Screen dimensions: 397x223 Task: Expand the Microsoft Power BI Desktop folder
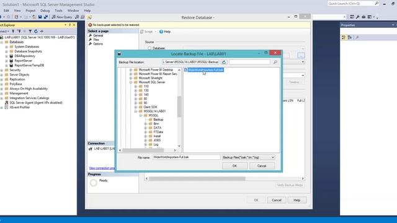[131, 69]
